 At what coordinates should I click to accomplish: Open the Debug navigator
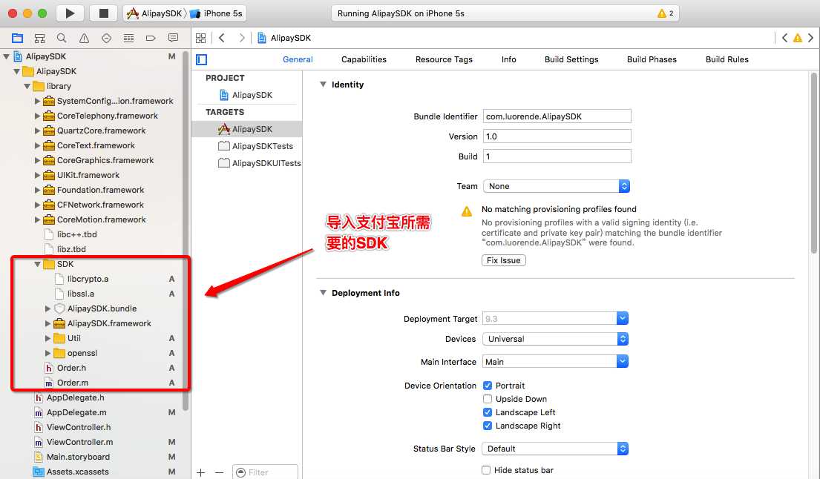coord(128,38)
